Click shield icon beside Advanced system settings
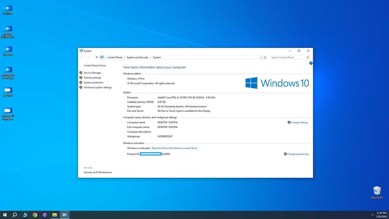Image resolution: width=389 pixels, height=219 pixels. click(81, 87)
